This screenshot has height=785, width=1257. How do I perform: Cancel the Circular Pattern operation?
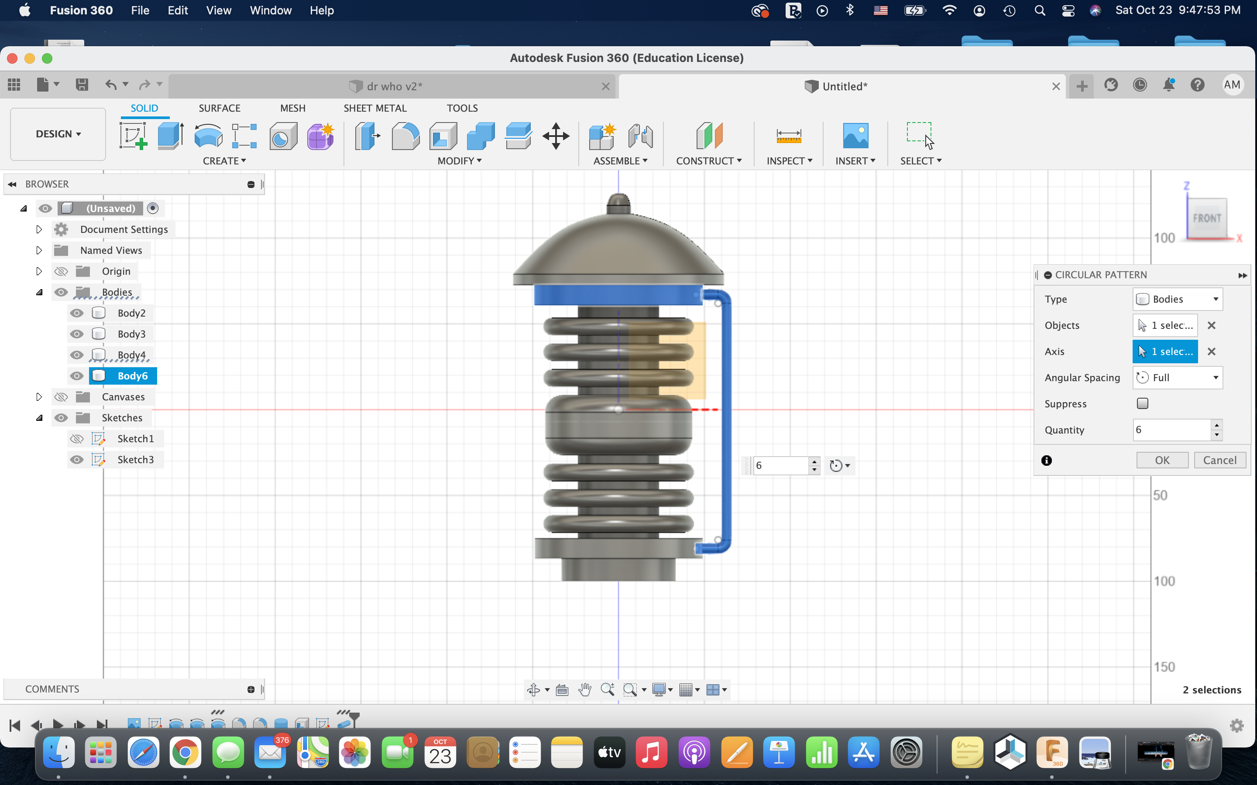coord(1219,459)
